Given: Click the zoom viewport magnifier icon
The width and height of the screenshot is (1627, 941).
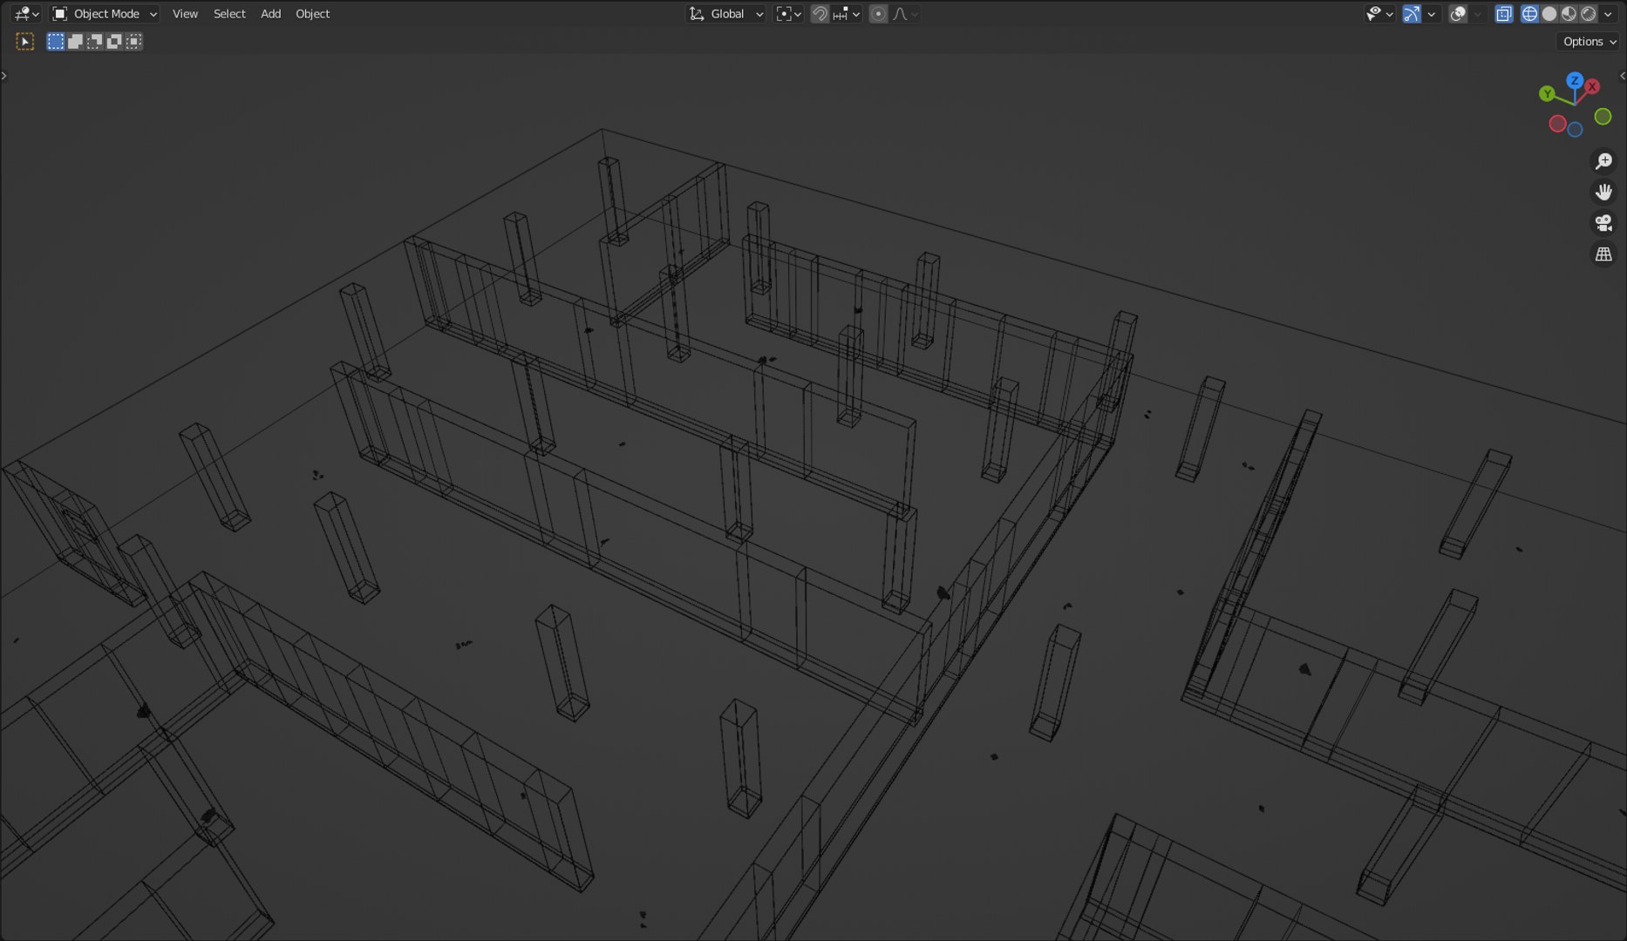Looking at the screenshot, I should 1603,161.
